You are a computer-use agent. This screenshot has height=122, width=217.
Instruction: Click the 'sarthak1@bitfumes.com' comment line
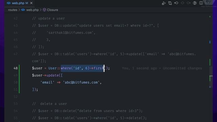(64, 33)
